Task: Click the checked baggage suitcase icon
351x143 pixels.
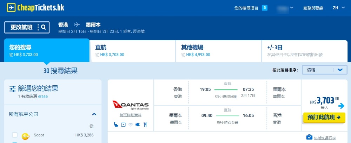Action: 309,137
